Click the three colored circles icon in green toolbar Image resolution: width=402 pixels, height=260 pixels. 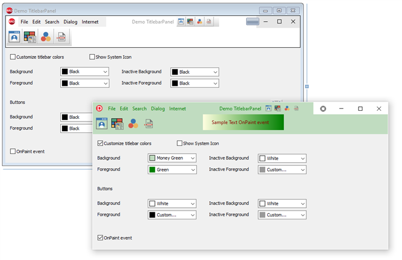click(133, 123)
